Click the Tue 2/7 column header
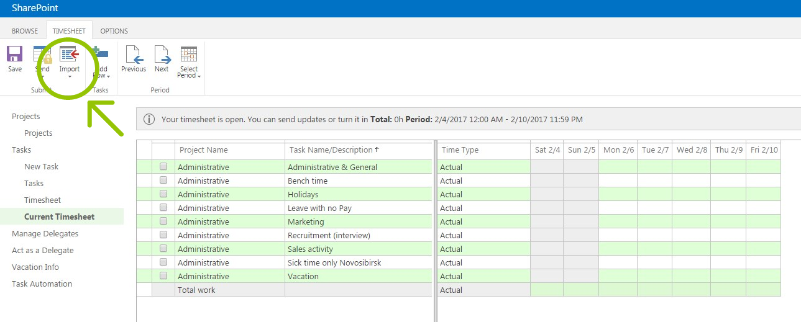This screenshot has height=322, width=801. (x=656, y=150)
